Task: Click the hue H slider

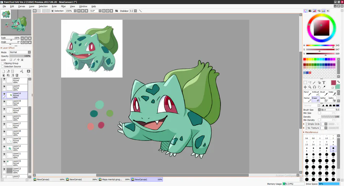Action: tap(320, 45)
